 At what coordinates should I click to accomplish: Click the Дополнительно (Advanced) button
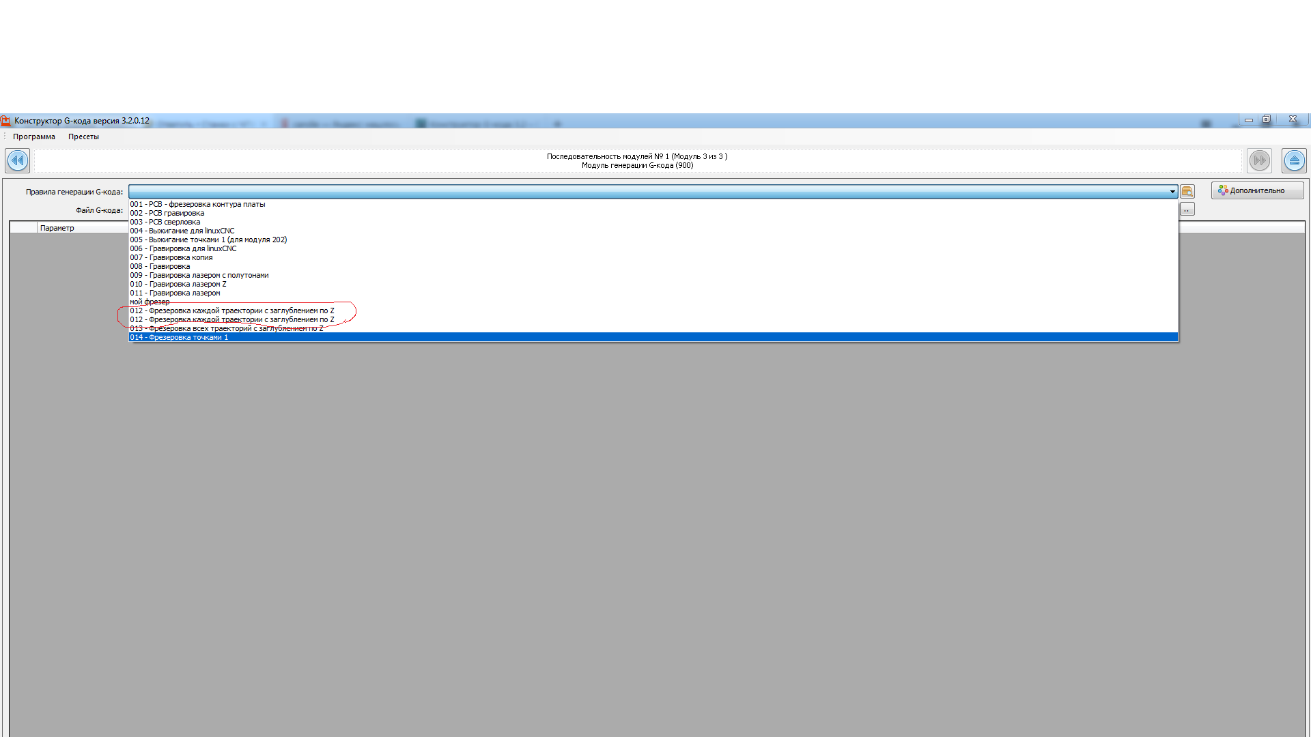coord(1257,191)
